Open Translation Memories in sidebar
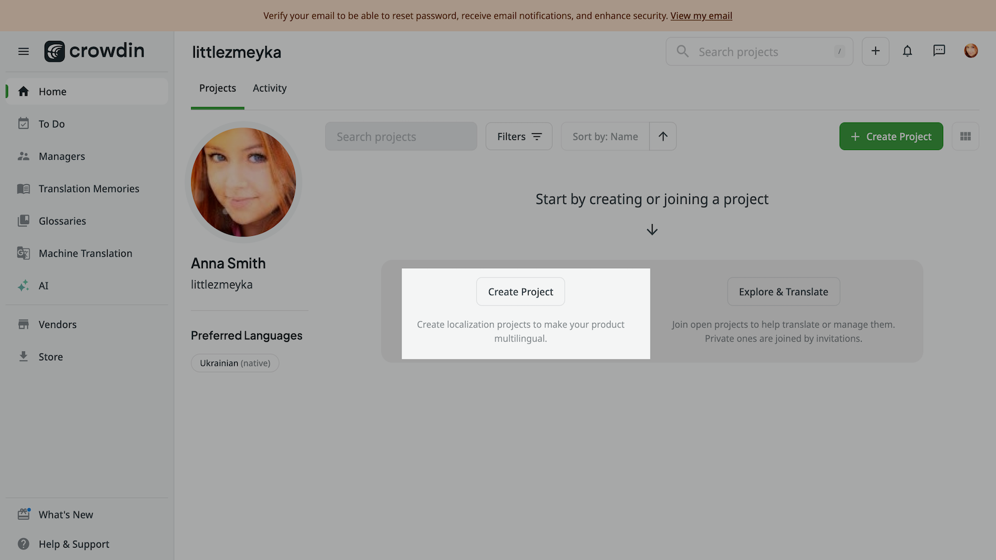Image resolution: width=996 pixels, height=560 pixels. 88,189
